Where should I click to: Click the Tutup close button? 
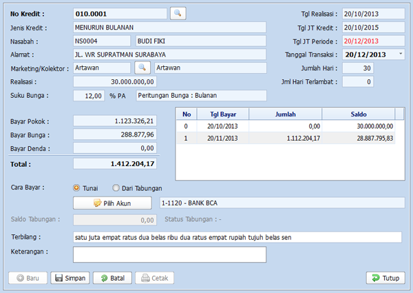(385, 278)
